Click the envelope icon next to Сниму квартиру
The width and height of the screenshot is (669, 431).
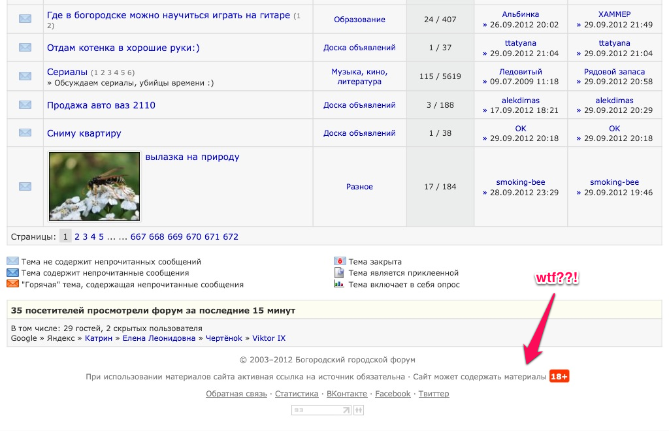25,133
